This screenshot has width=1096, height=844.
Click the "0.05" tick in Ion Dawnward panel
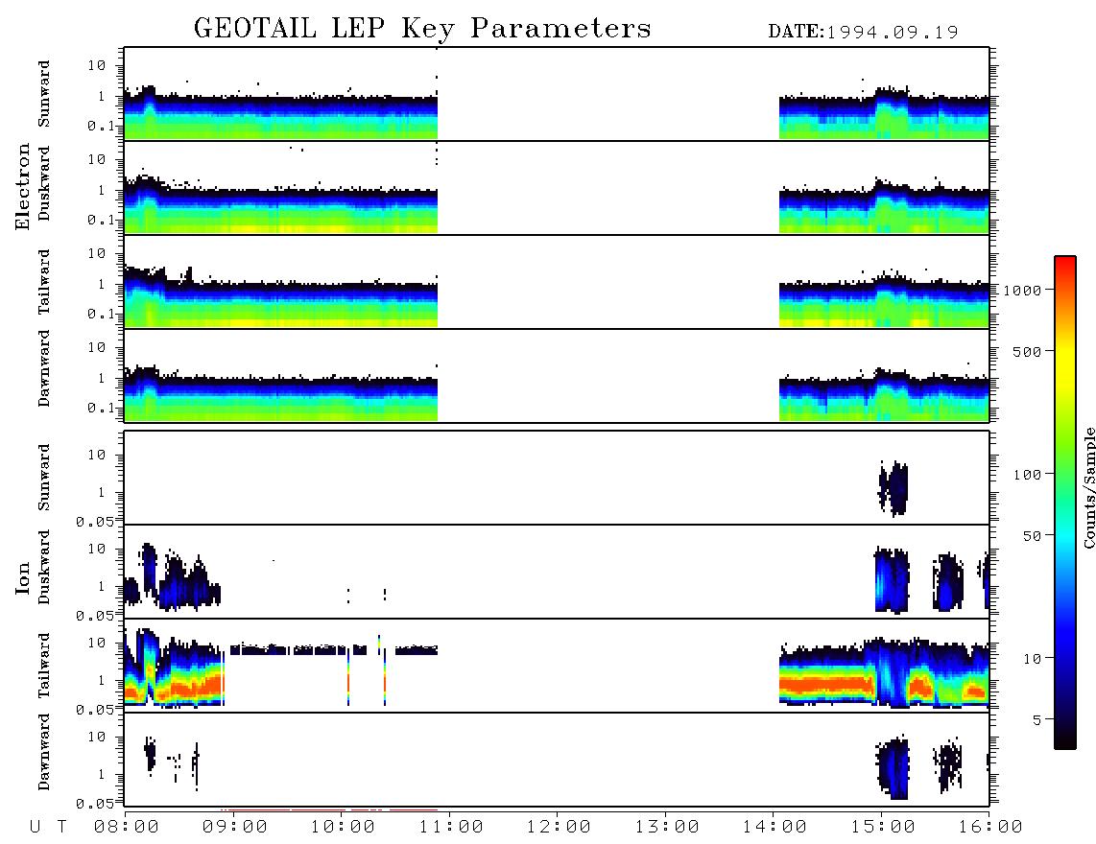coord(94,804)
